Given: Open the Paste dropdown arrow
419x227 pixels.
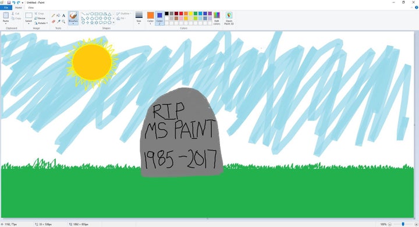Looking at the screenshot, I should [x=6, y=23].
